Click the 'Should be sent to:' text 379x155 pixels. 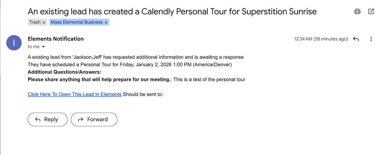tap(143, 94)
